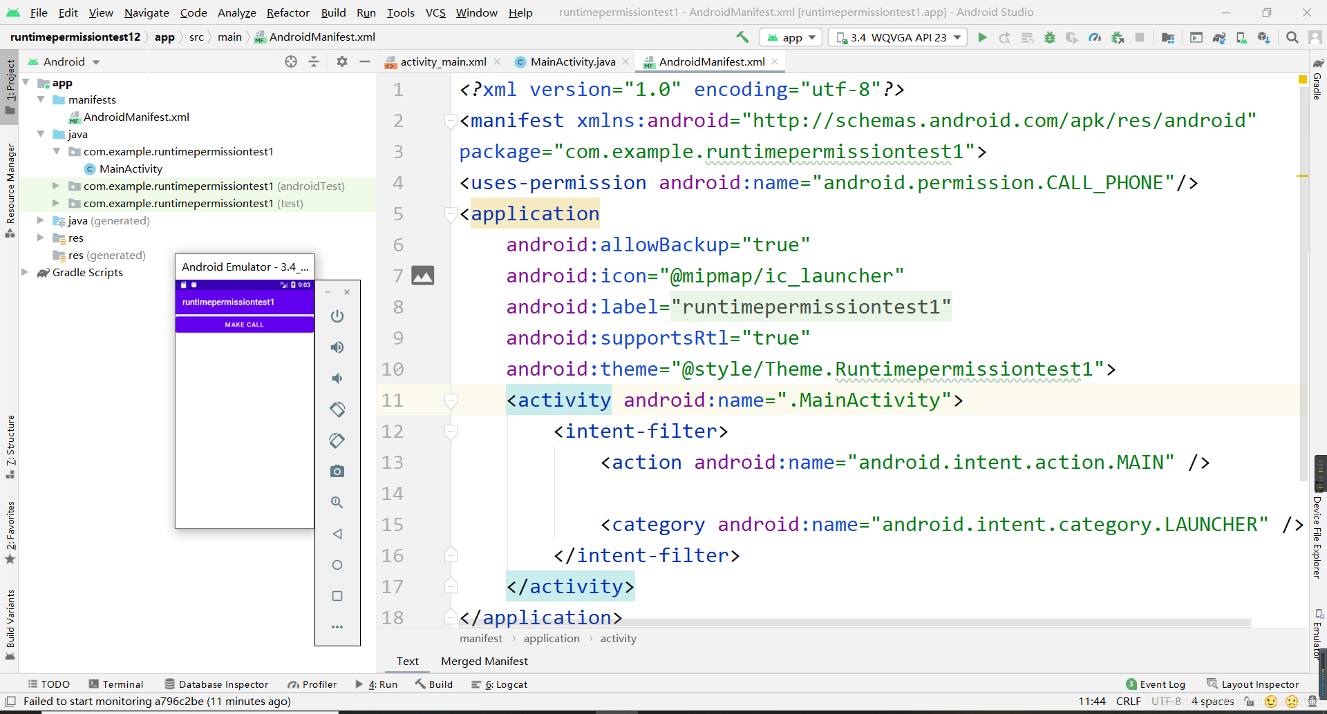The width and height of the screenshot is (1327, 714).
Task: Click the emulator overview square button
Action: coord(337,596)
